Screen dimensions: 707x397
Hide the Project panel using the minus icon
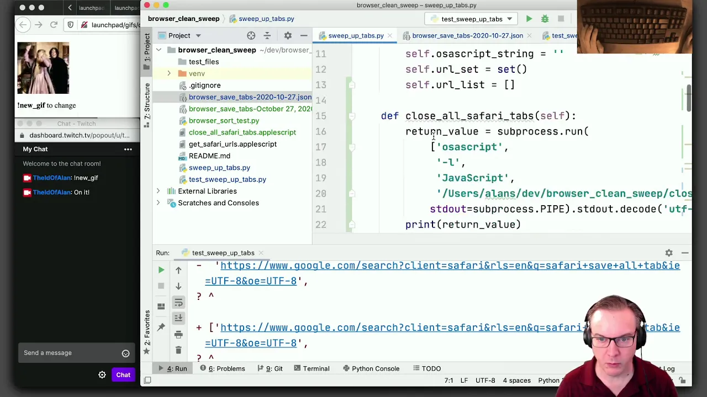click(304, 35)
